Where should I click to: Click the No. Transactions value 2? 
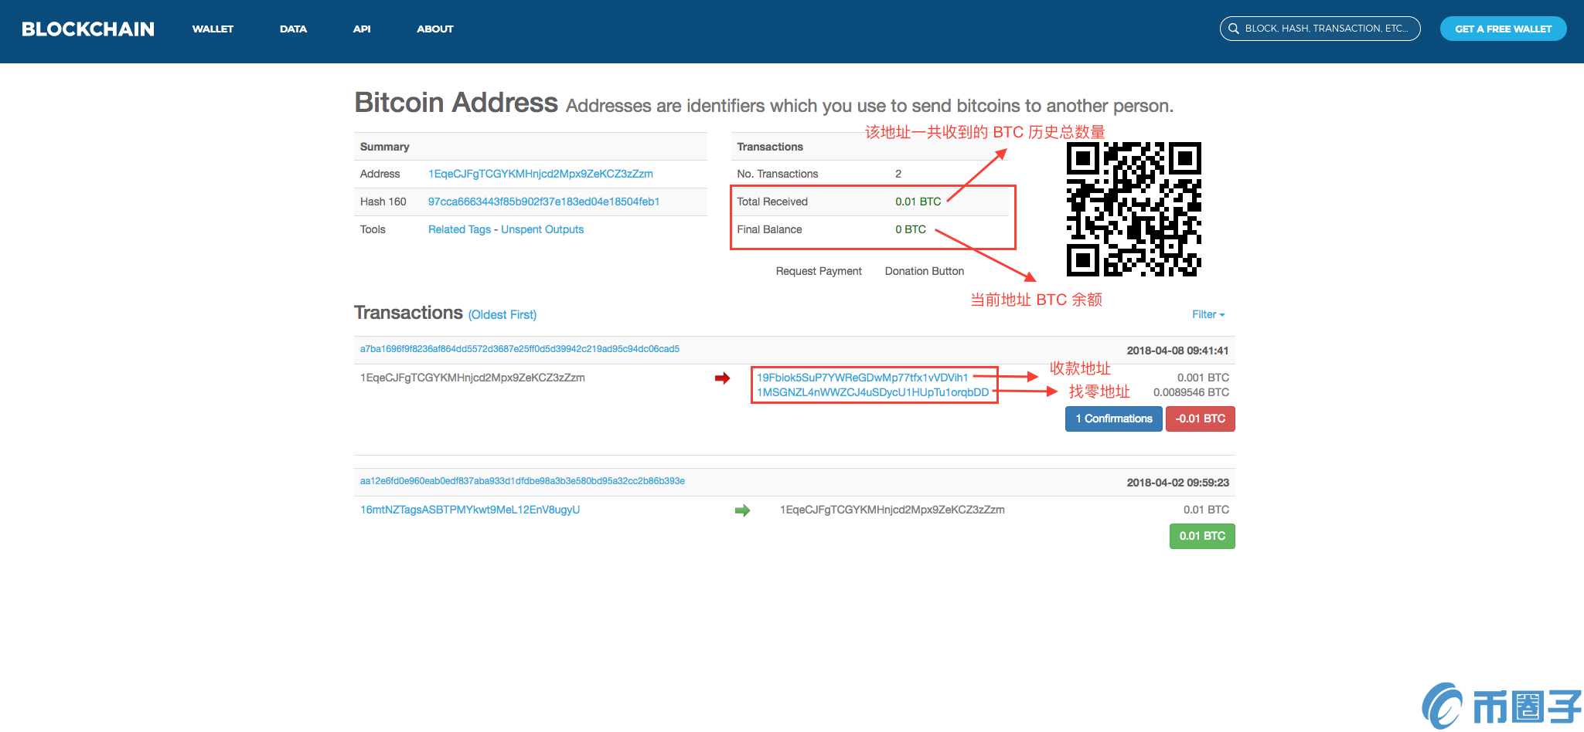[x=898, y=174]
